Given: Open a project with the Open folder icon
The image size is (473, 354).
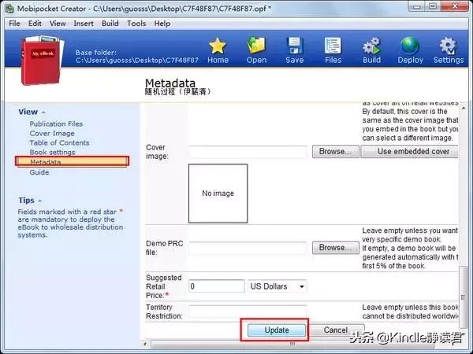Looking at the screenshot, I should point(256,46).
